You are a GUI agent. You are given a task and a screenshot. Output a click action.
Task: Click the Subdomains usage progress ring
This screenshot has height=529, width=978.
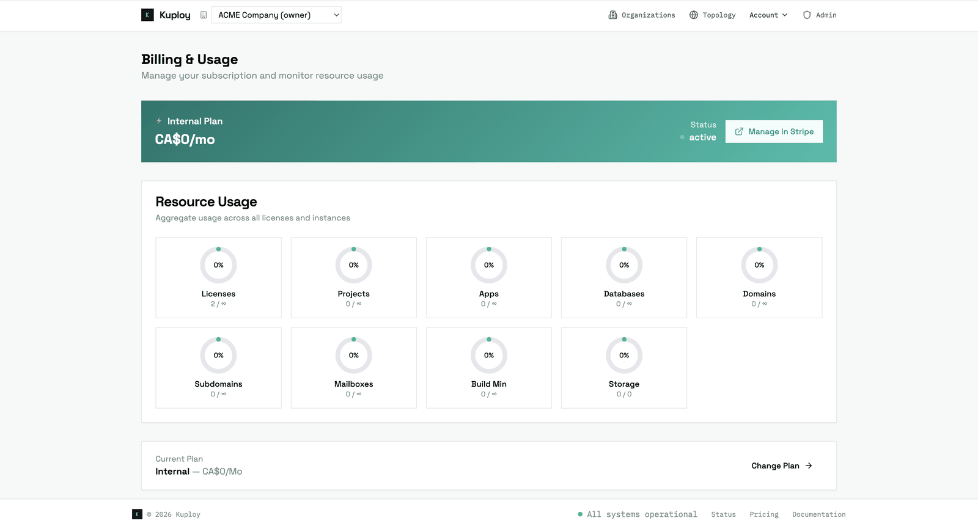(219, 356)
